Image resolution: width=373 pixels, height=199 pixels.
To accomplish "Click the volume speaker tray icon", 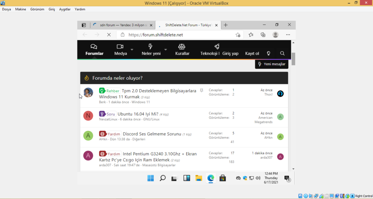I will pyautogui.click(x=258, y=178).
